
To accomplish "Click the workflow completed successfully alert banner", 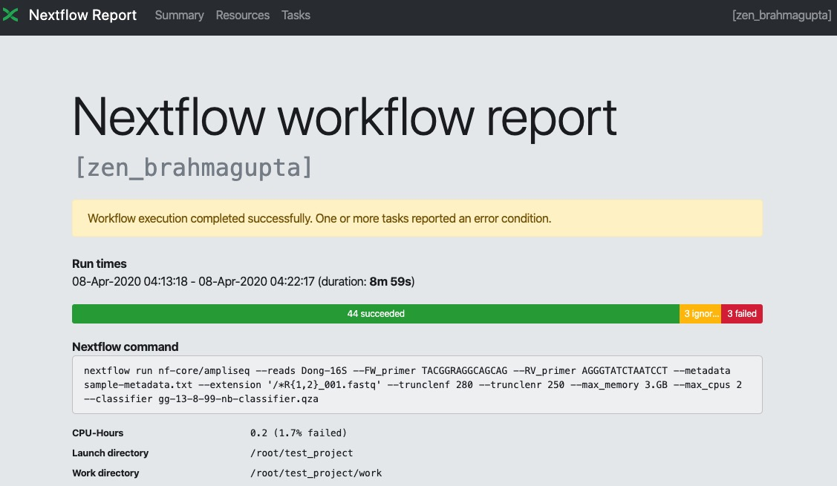I will [x=417, y=218].
